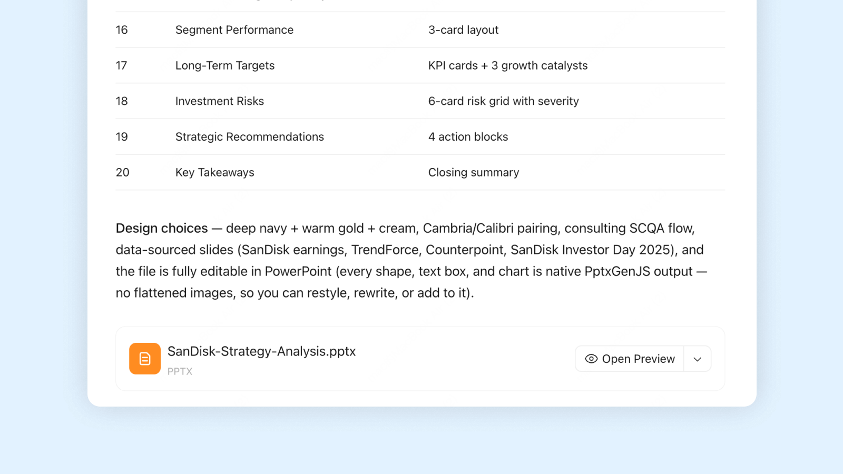Viewport: 843px width, 474px height.
Task: Click the eye icon in Open Preview
Action: [x=591, y=359]
